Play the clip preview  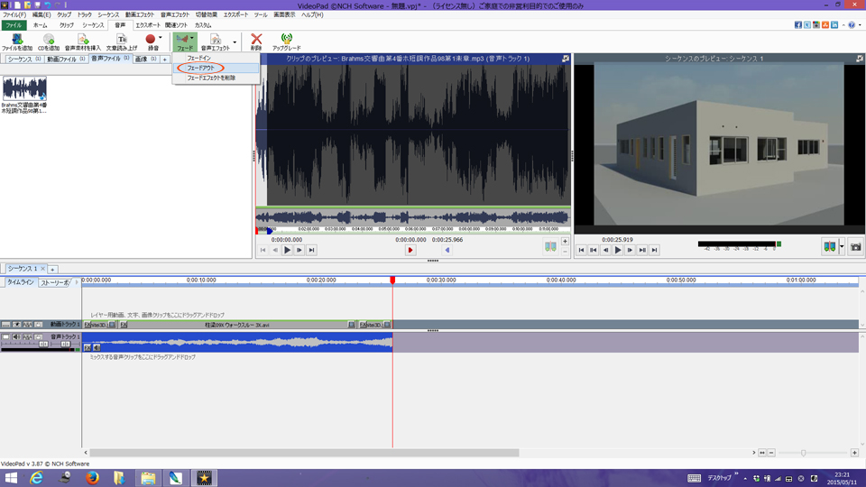[287, 250]
